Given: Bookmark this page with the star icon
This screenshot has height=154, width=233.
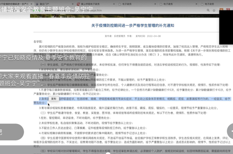Looking at the screenshot, I should [x=214, y=10].
